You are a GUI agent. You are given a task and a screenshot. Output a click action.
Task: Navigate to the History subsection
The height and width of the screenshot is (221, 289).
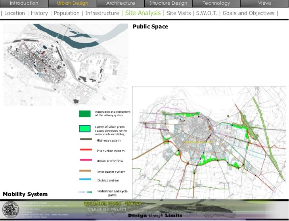[x=39, y=13]
